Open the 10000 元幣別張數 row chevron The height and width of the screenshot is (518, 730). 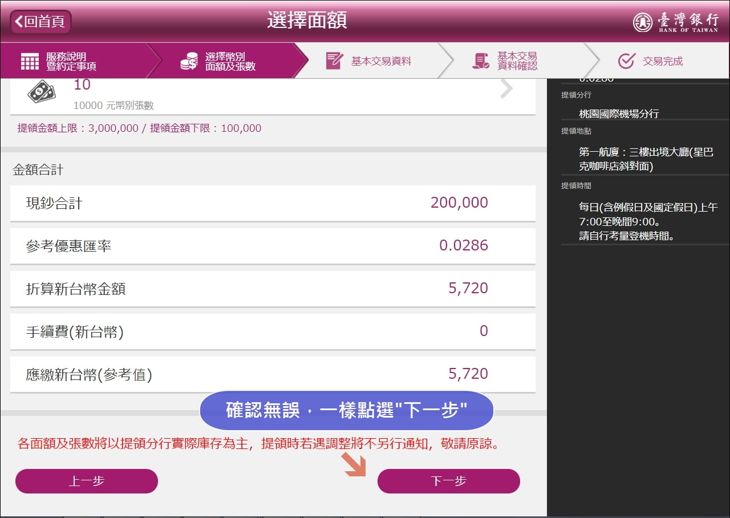pos(506,90)
